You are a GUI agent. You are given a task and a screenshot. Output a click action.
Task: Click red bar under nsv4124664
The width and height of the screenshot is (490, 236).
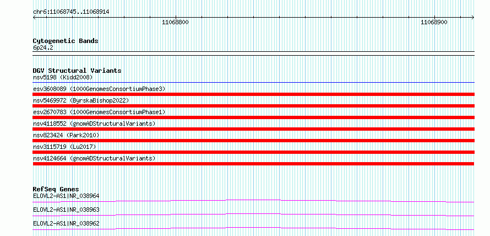coord(253,164)
